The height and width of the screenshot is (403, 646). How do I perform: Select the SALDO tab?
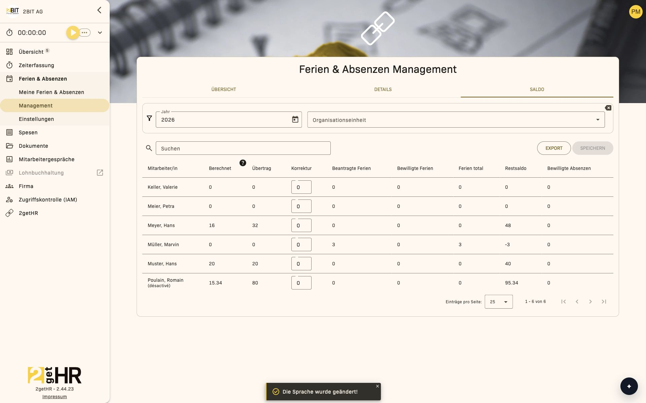537,89
